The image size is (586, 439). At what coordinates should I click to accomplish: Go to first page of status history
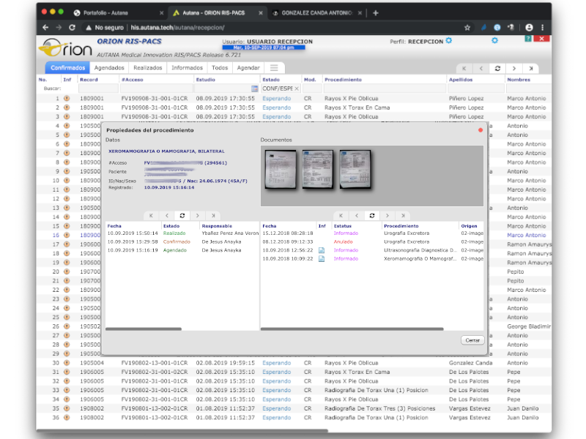pyautogui.click(x=150, y=216)
